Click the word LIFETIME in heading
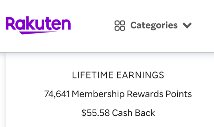This screenshot has height=127, width=214. (93, 75)
